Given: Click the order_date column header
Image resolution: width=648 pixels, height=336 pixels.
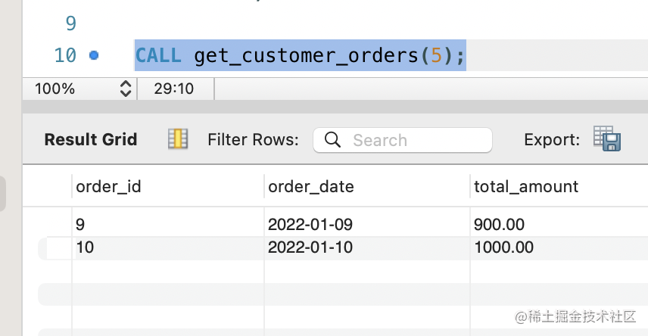Looking at the screenshot, I should click(311, 186).
